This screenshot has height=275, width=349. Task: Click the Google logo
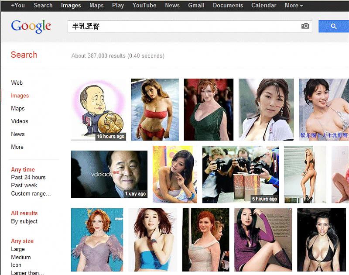coord(31,26)
